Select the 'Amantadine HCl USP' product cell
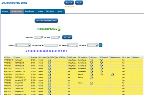 [x=22, y=80]
